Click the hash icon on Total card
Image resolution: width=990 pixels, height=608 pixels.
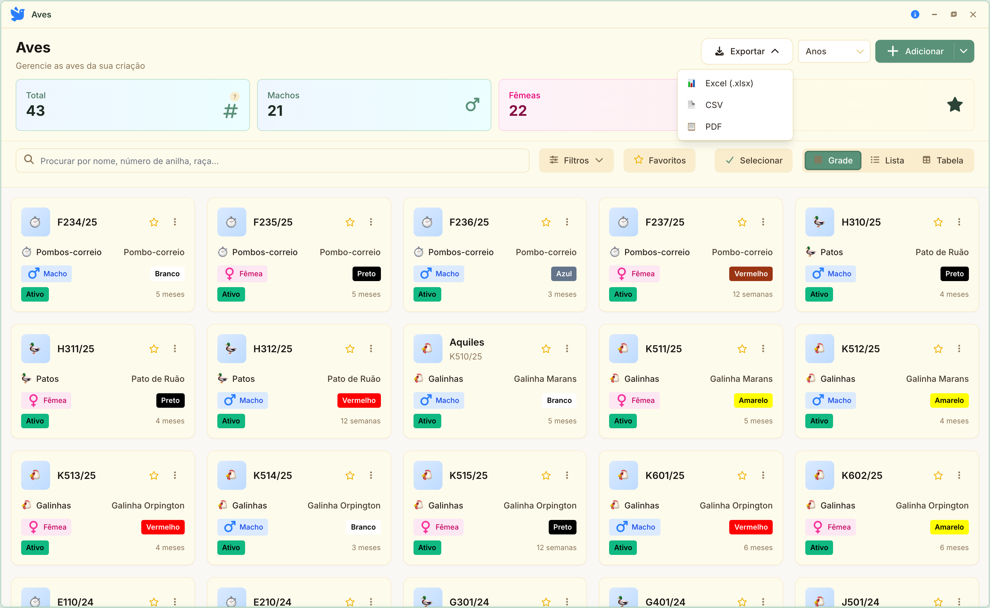click(231, 111)
